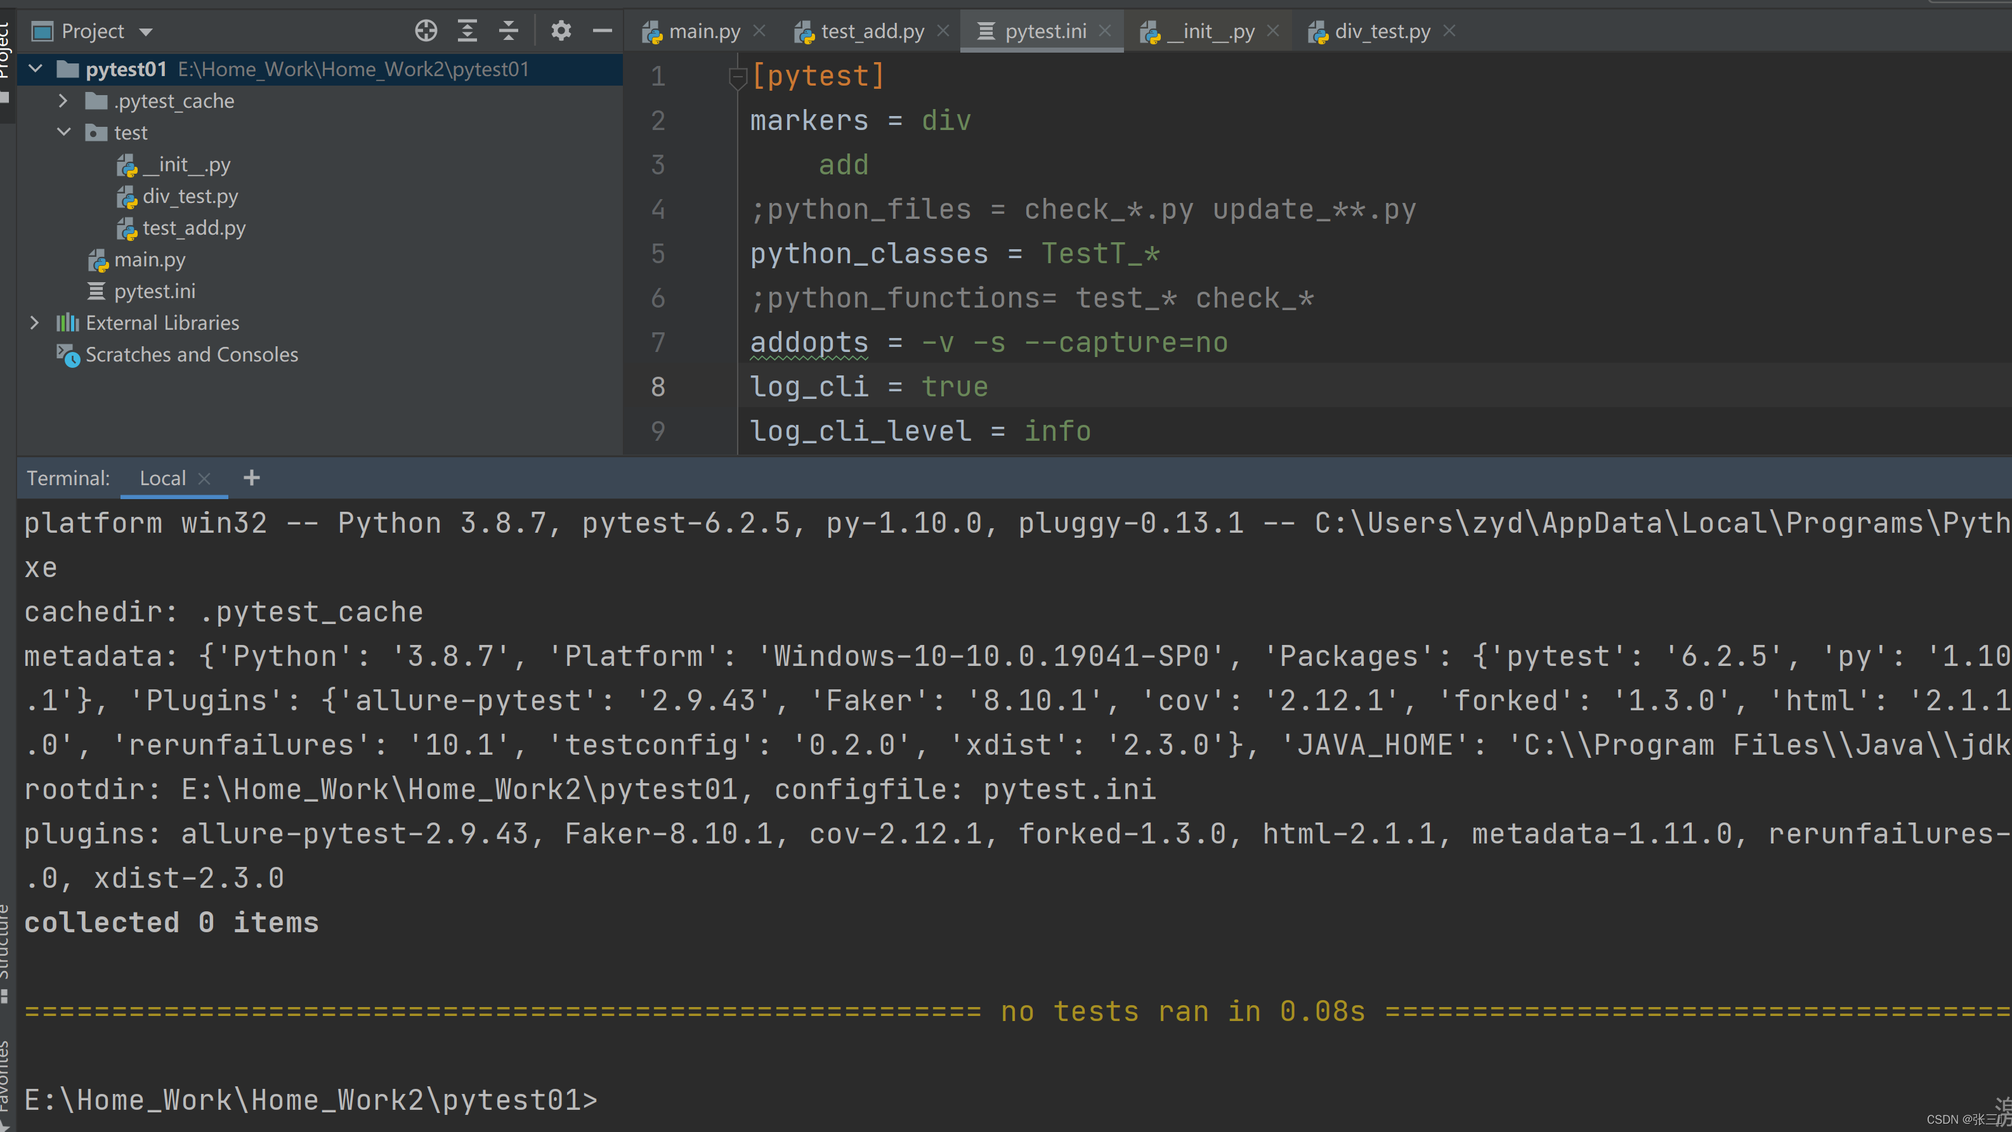The height and width of the screenshot is (1132, 2012).
Task: Click the External Libraries icon
Action: pos(67,323)
